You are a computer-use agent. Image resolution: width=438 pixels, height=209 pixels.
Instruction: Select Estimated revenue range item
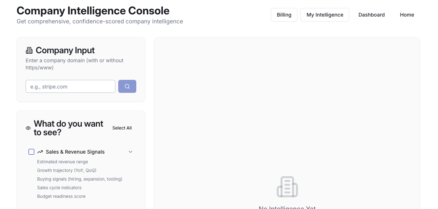[62, 162]
